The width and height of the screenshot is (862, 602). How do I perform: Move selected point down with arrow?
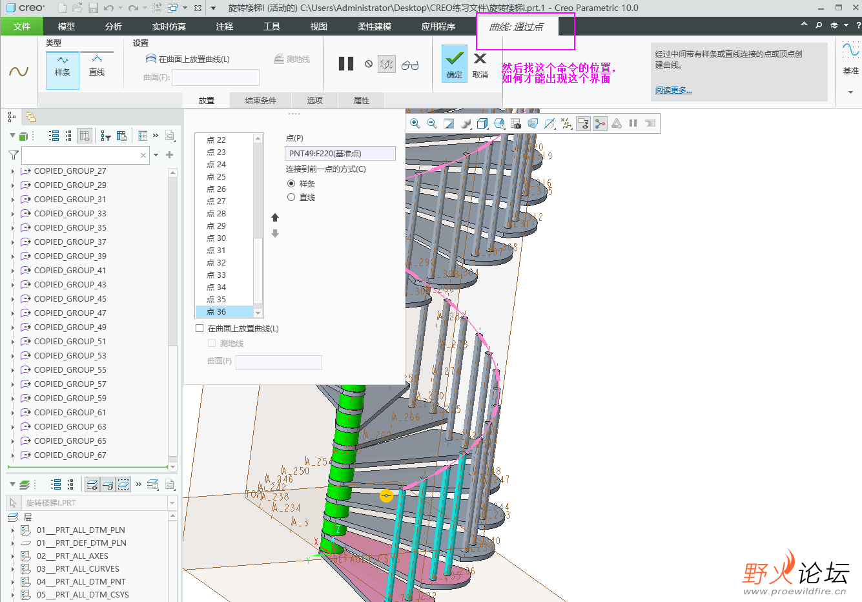click(275, 234)
